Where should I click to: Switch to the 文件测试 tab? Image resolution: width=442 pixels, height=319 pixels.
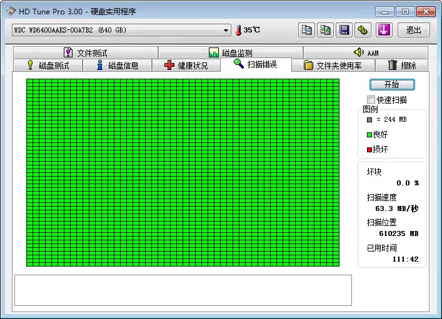click(86, 52)
